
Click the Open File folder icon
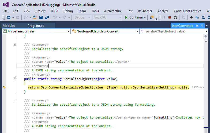coord(35,17)
